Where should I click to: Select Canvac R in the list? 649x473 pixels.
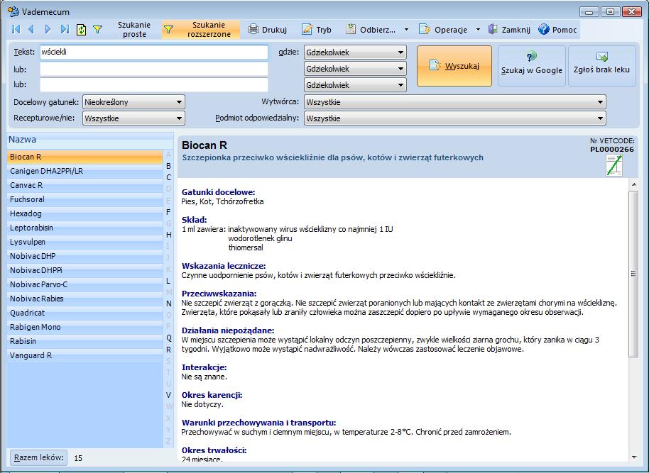point(84,185)
